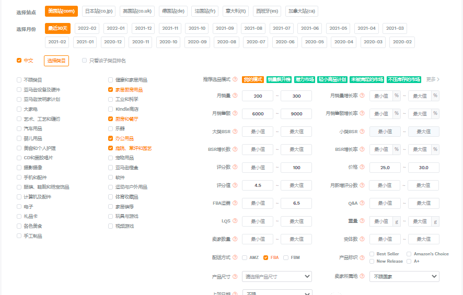Uncheck the FBA delivery option
Image resolution: width=463 pixels, height=295 pixels.
click(x=266, y=257)
